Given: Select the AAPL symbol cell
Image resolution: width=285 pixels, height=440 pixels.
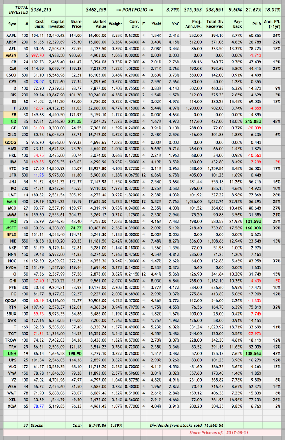Looking at the screenshot, I should pyautogui.click(x=11, y=36).
